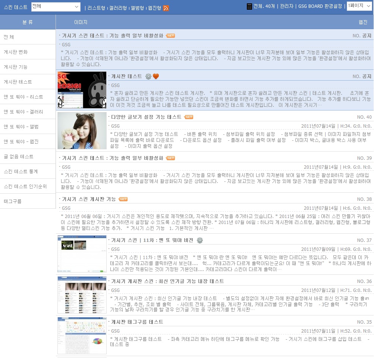Open the 전체 category dropdown
The image size is (374, 358).
pos(56,7)
